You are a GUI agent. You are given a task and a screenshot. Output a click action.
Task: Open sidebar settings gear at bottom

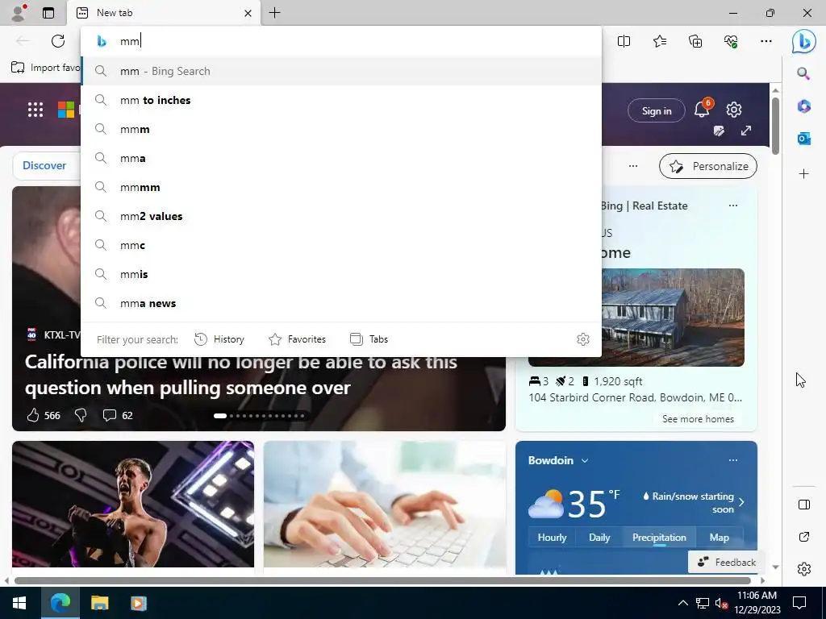pyautogui.click(x=804, y=569)
